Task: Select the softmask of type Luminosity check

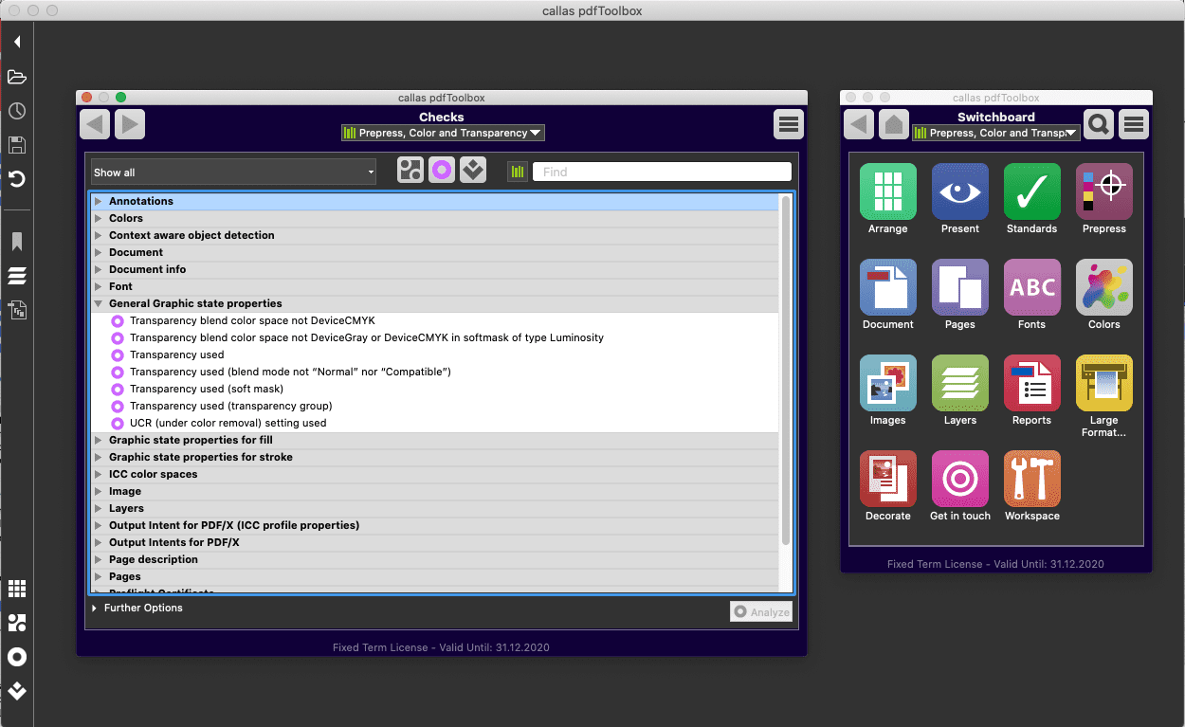Action: [367, 337]
